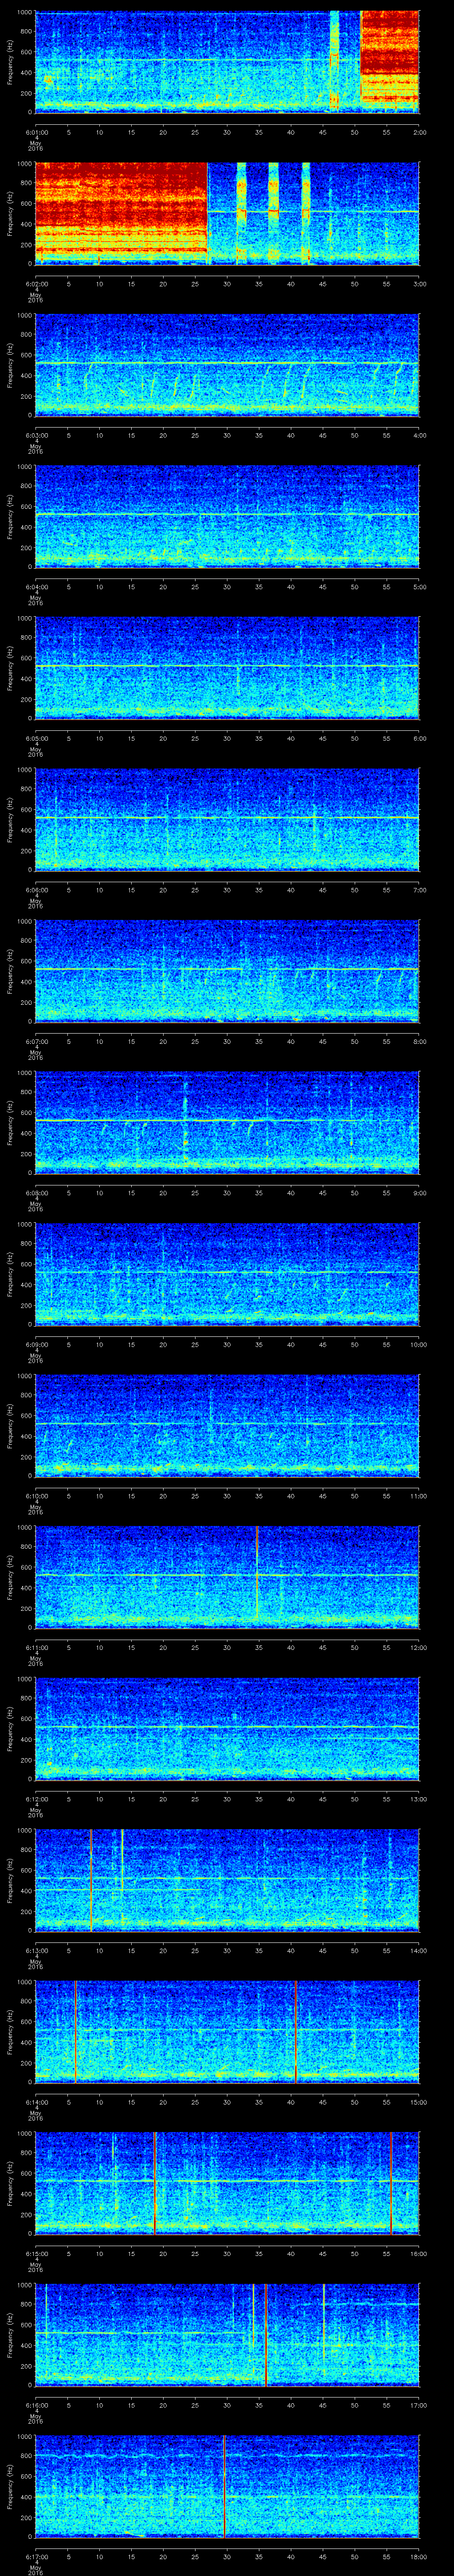
Task: Click the 6:09:00 start time label
Action: 36,1344
